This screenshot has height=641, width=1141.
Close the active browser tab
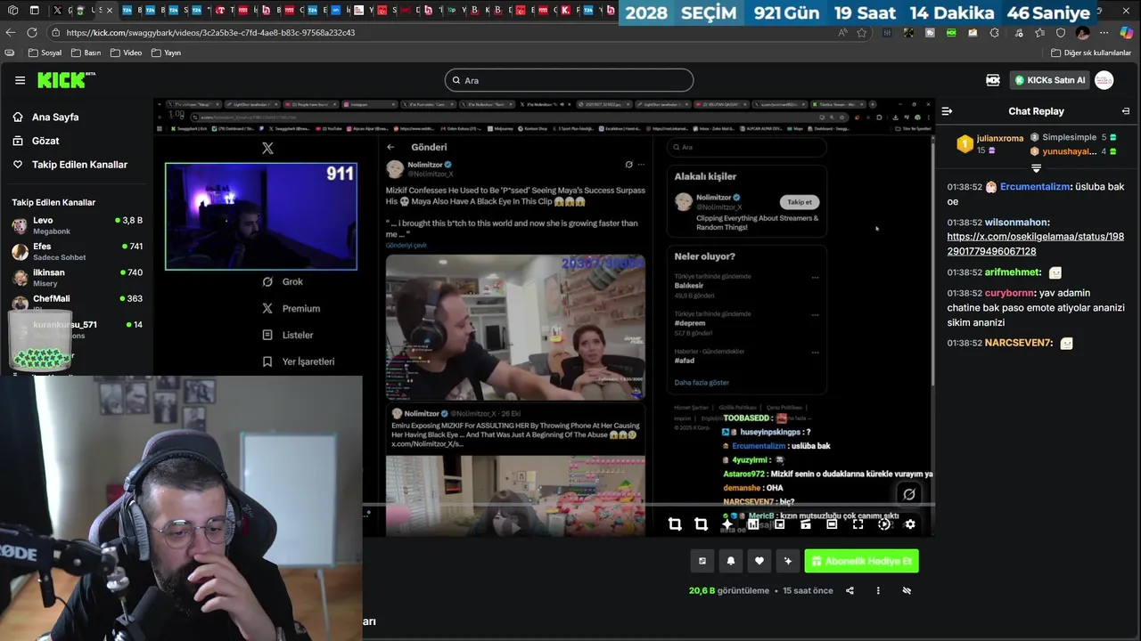(110, 11)
